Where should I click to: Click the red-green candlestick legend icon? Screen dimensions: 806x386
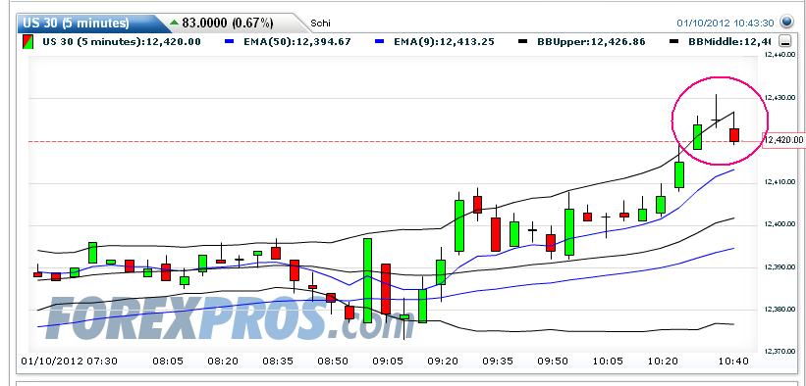[28, 41]
